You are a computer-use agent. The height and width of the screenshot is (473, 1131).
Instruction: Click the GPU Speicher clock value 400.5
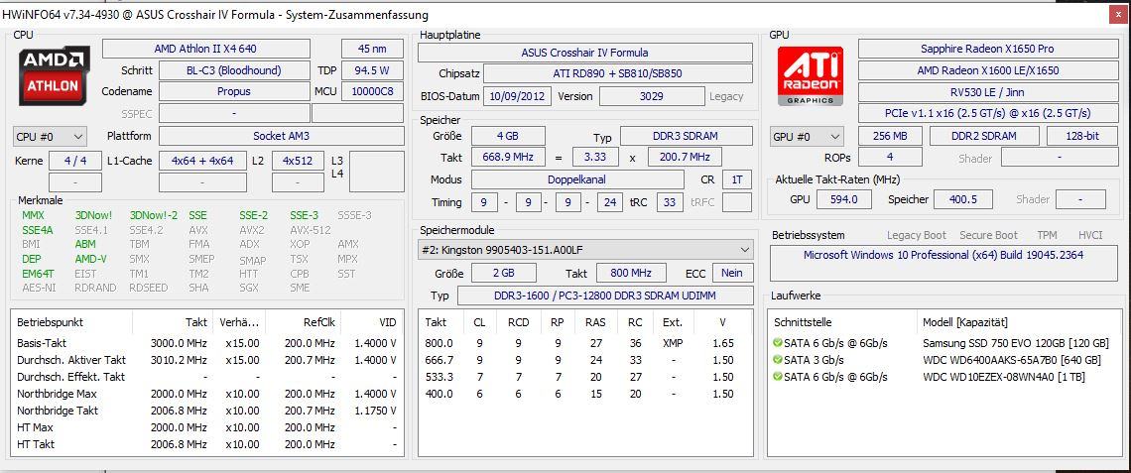point(963,199)
